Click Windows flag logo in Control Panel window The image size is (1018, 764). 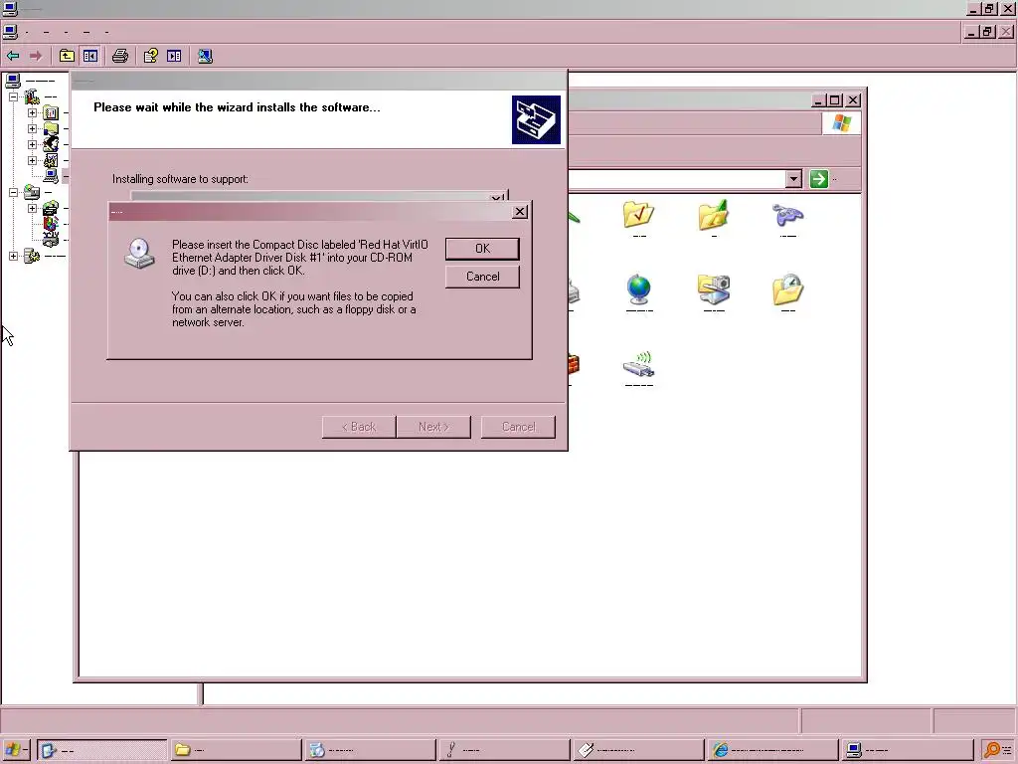click(x=841, y=123)
